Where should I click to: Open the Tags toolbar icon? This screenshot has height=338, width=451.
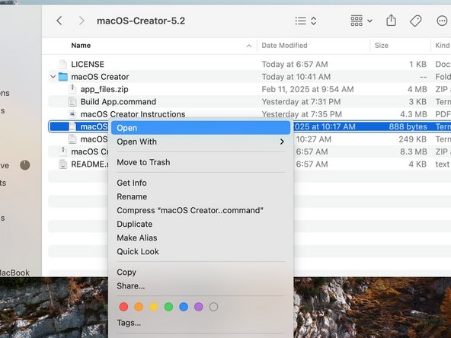(416, 21)
